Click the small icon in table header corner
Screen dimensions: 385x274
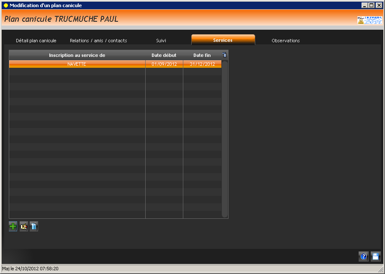(225, 55)
